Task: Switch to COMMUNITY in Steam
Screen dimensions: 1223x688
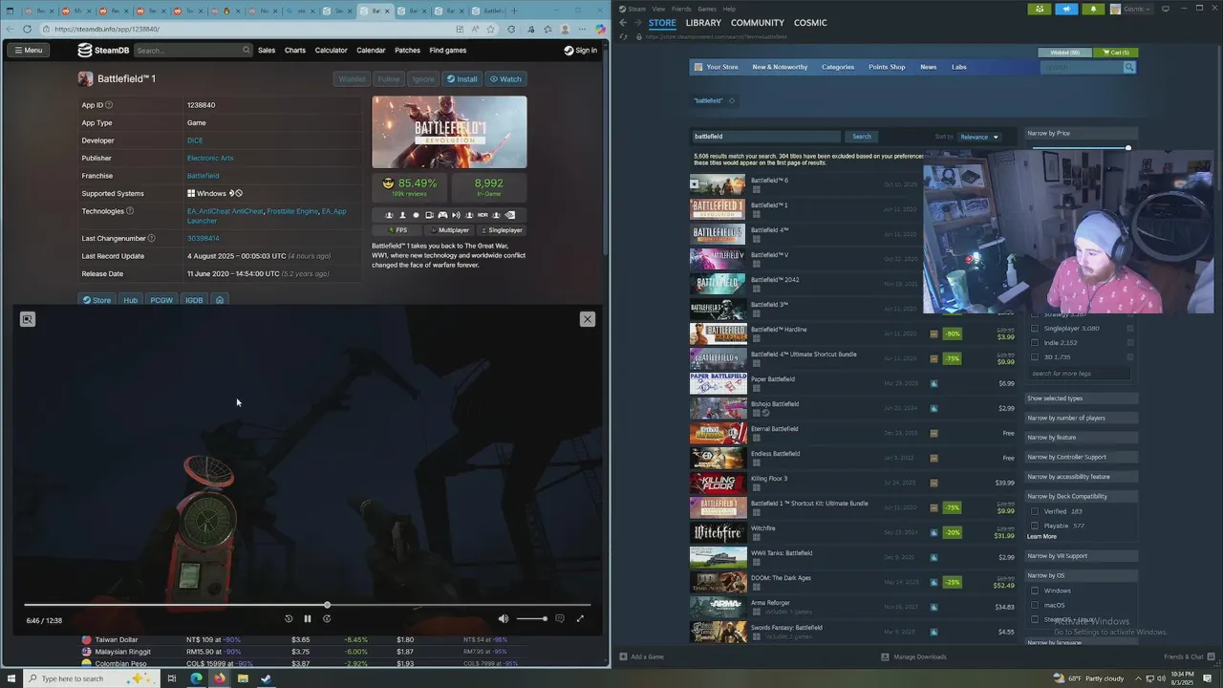Action: (x=758, y=23)
